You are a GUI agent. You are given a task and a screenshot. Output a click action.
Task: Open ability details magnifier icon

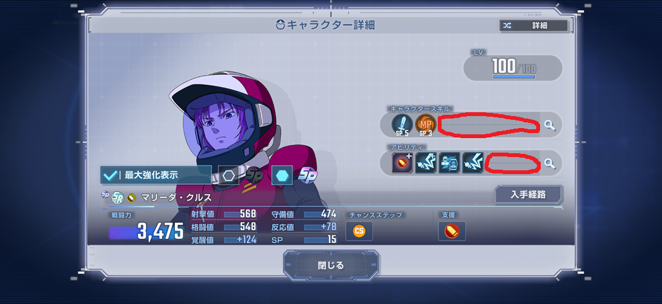coord(549,163)
